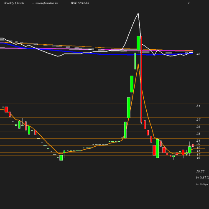This screenshot has width=209, height=209.
Task: Click the price axis label 23
Action: coord(198,134)
